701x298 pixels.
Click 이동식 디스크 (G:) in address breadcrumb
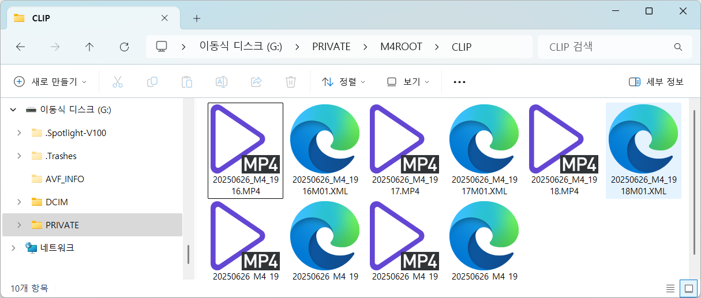241,47
